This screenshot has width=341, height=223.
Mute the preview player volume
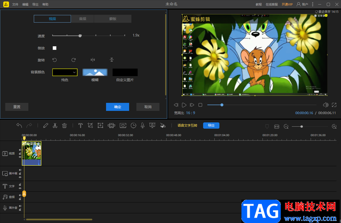coord(326,105)
